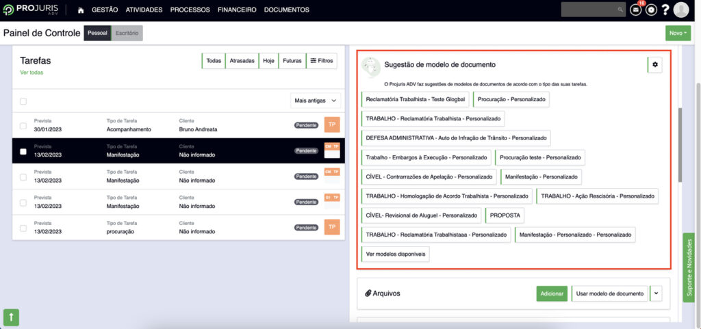Open the Mais antigas sort dropdown
Viewport: 701px width, 329px height.
pos(316,101)
